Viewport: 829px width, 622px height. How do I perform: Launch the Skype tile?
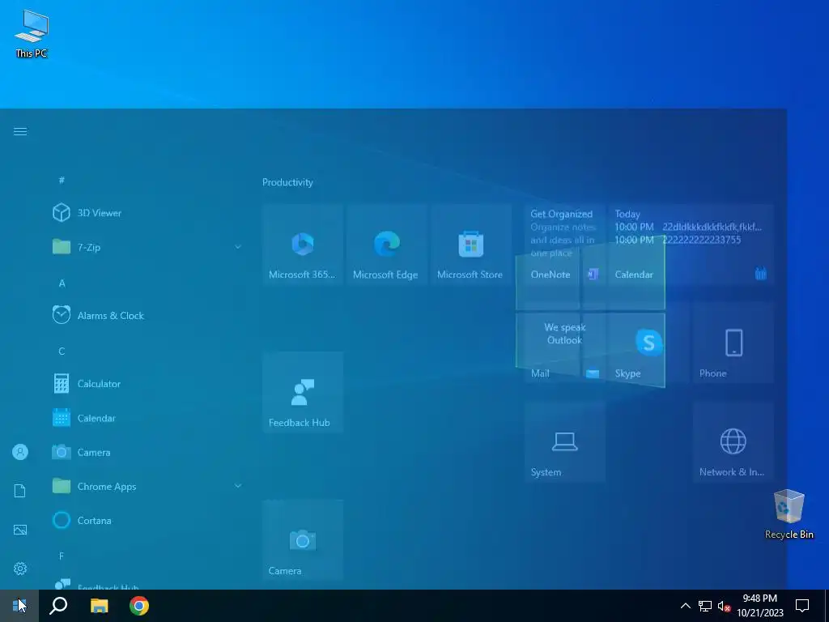[648, 343]
